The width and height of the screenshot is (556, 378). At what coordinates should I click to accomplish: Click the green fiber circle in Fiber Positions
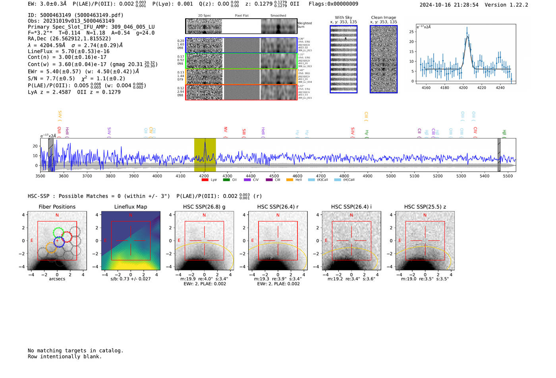coord(58,232)
